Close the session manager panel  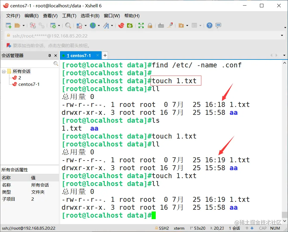(x=56, y=55)
